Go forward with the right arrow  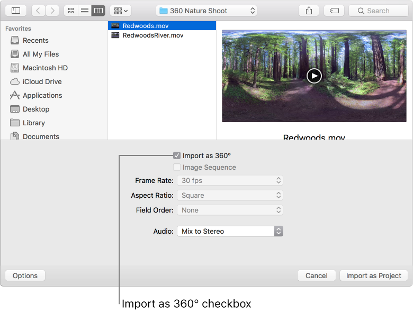(52, 11)
